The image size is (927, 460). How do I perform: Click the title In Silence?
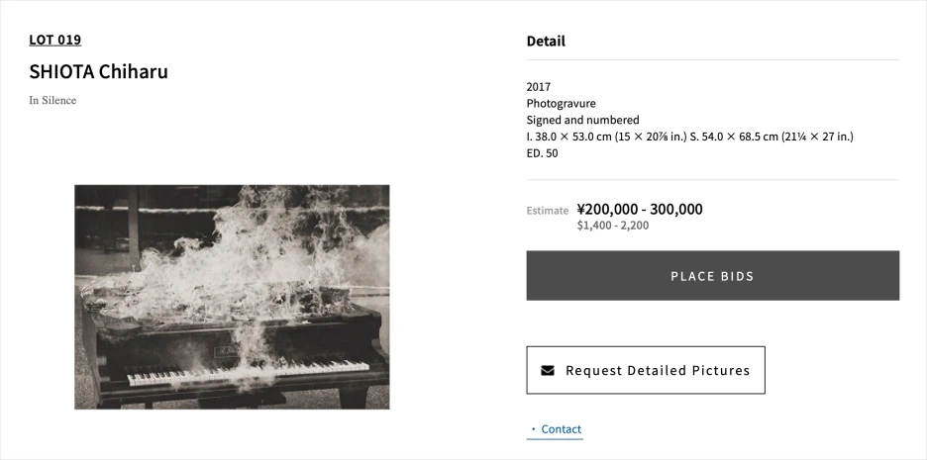pyautogui.click(x=52, y=100)
